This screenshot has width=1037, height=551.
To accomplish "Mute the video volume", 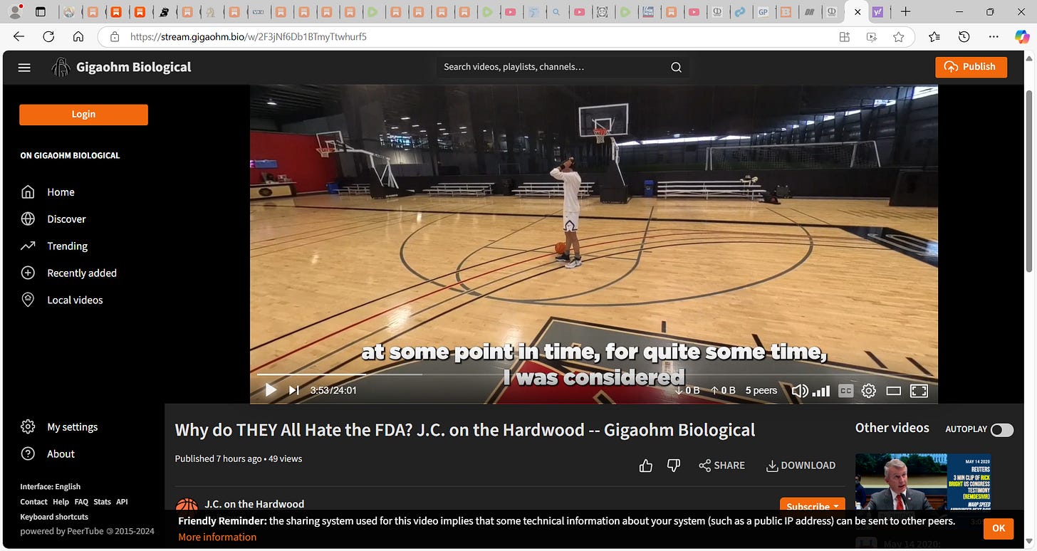I will (x=800, y=390).
